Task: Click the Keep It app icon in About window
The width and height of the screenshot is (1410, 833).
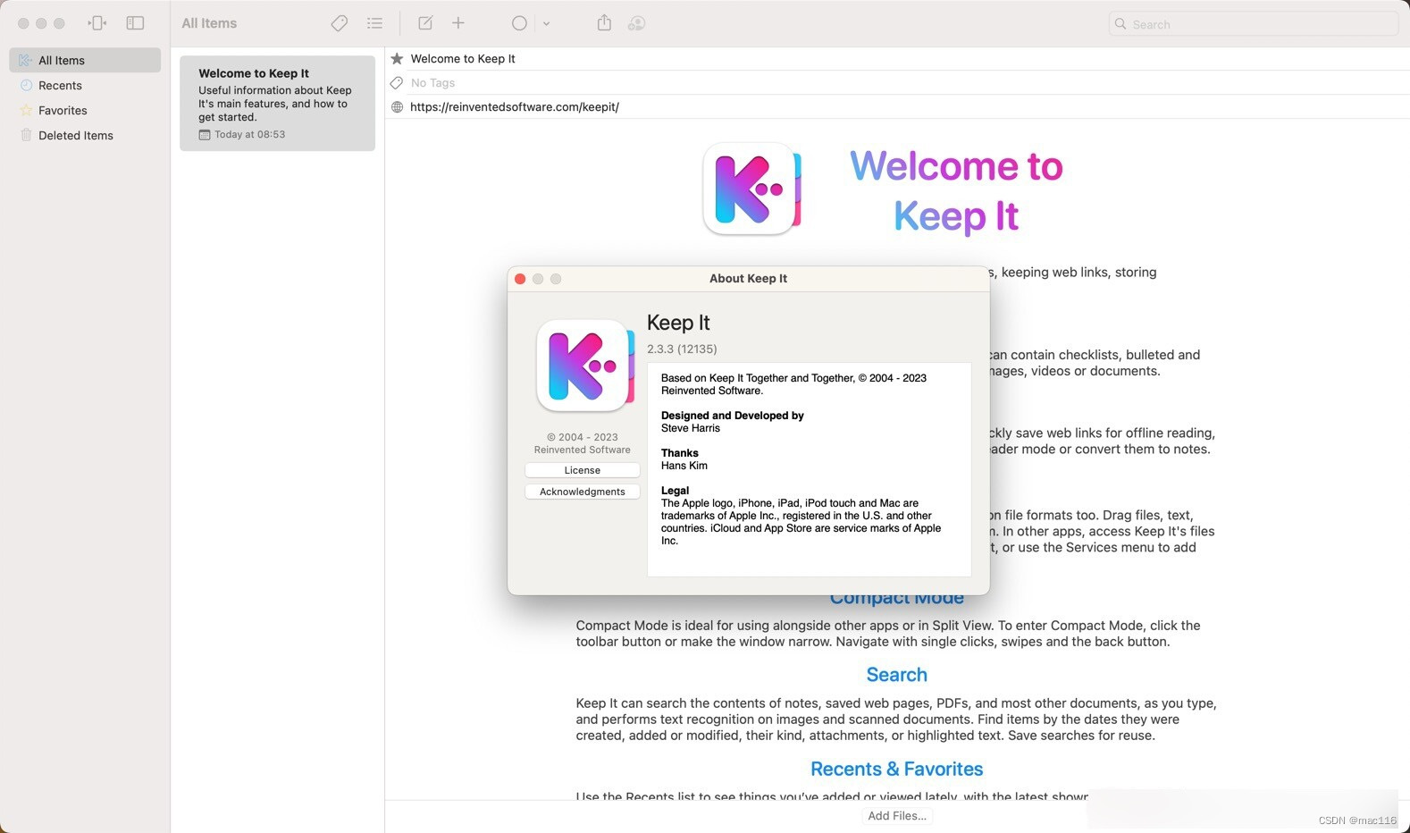Action: tap(585, 366)
